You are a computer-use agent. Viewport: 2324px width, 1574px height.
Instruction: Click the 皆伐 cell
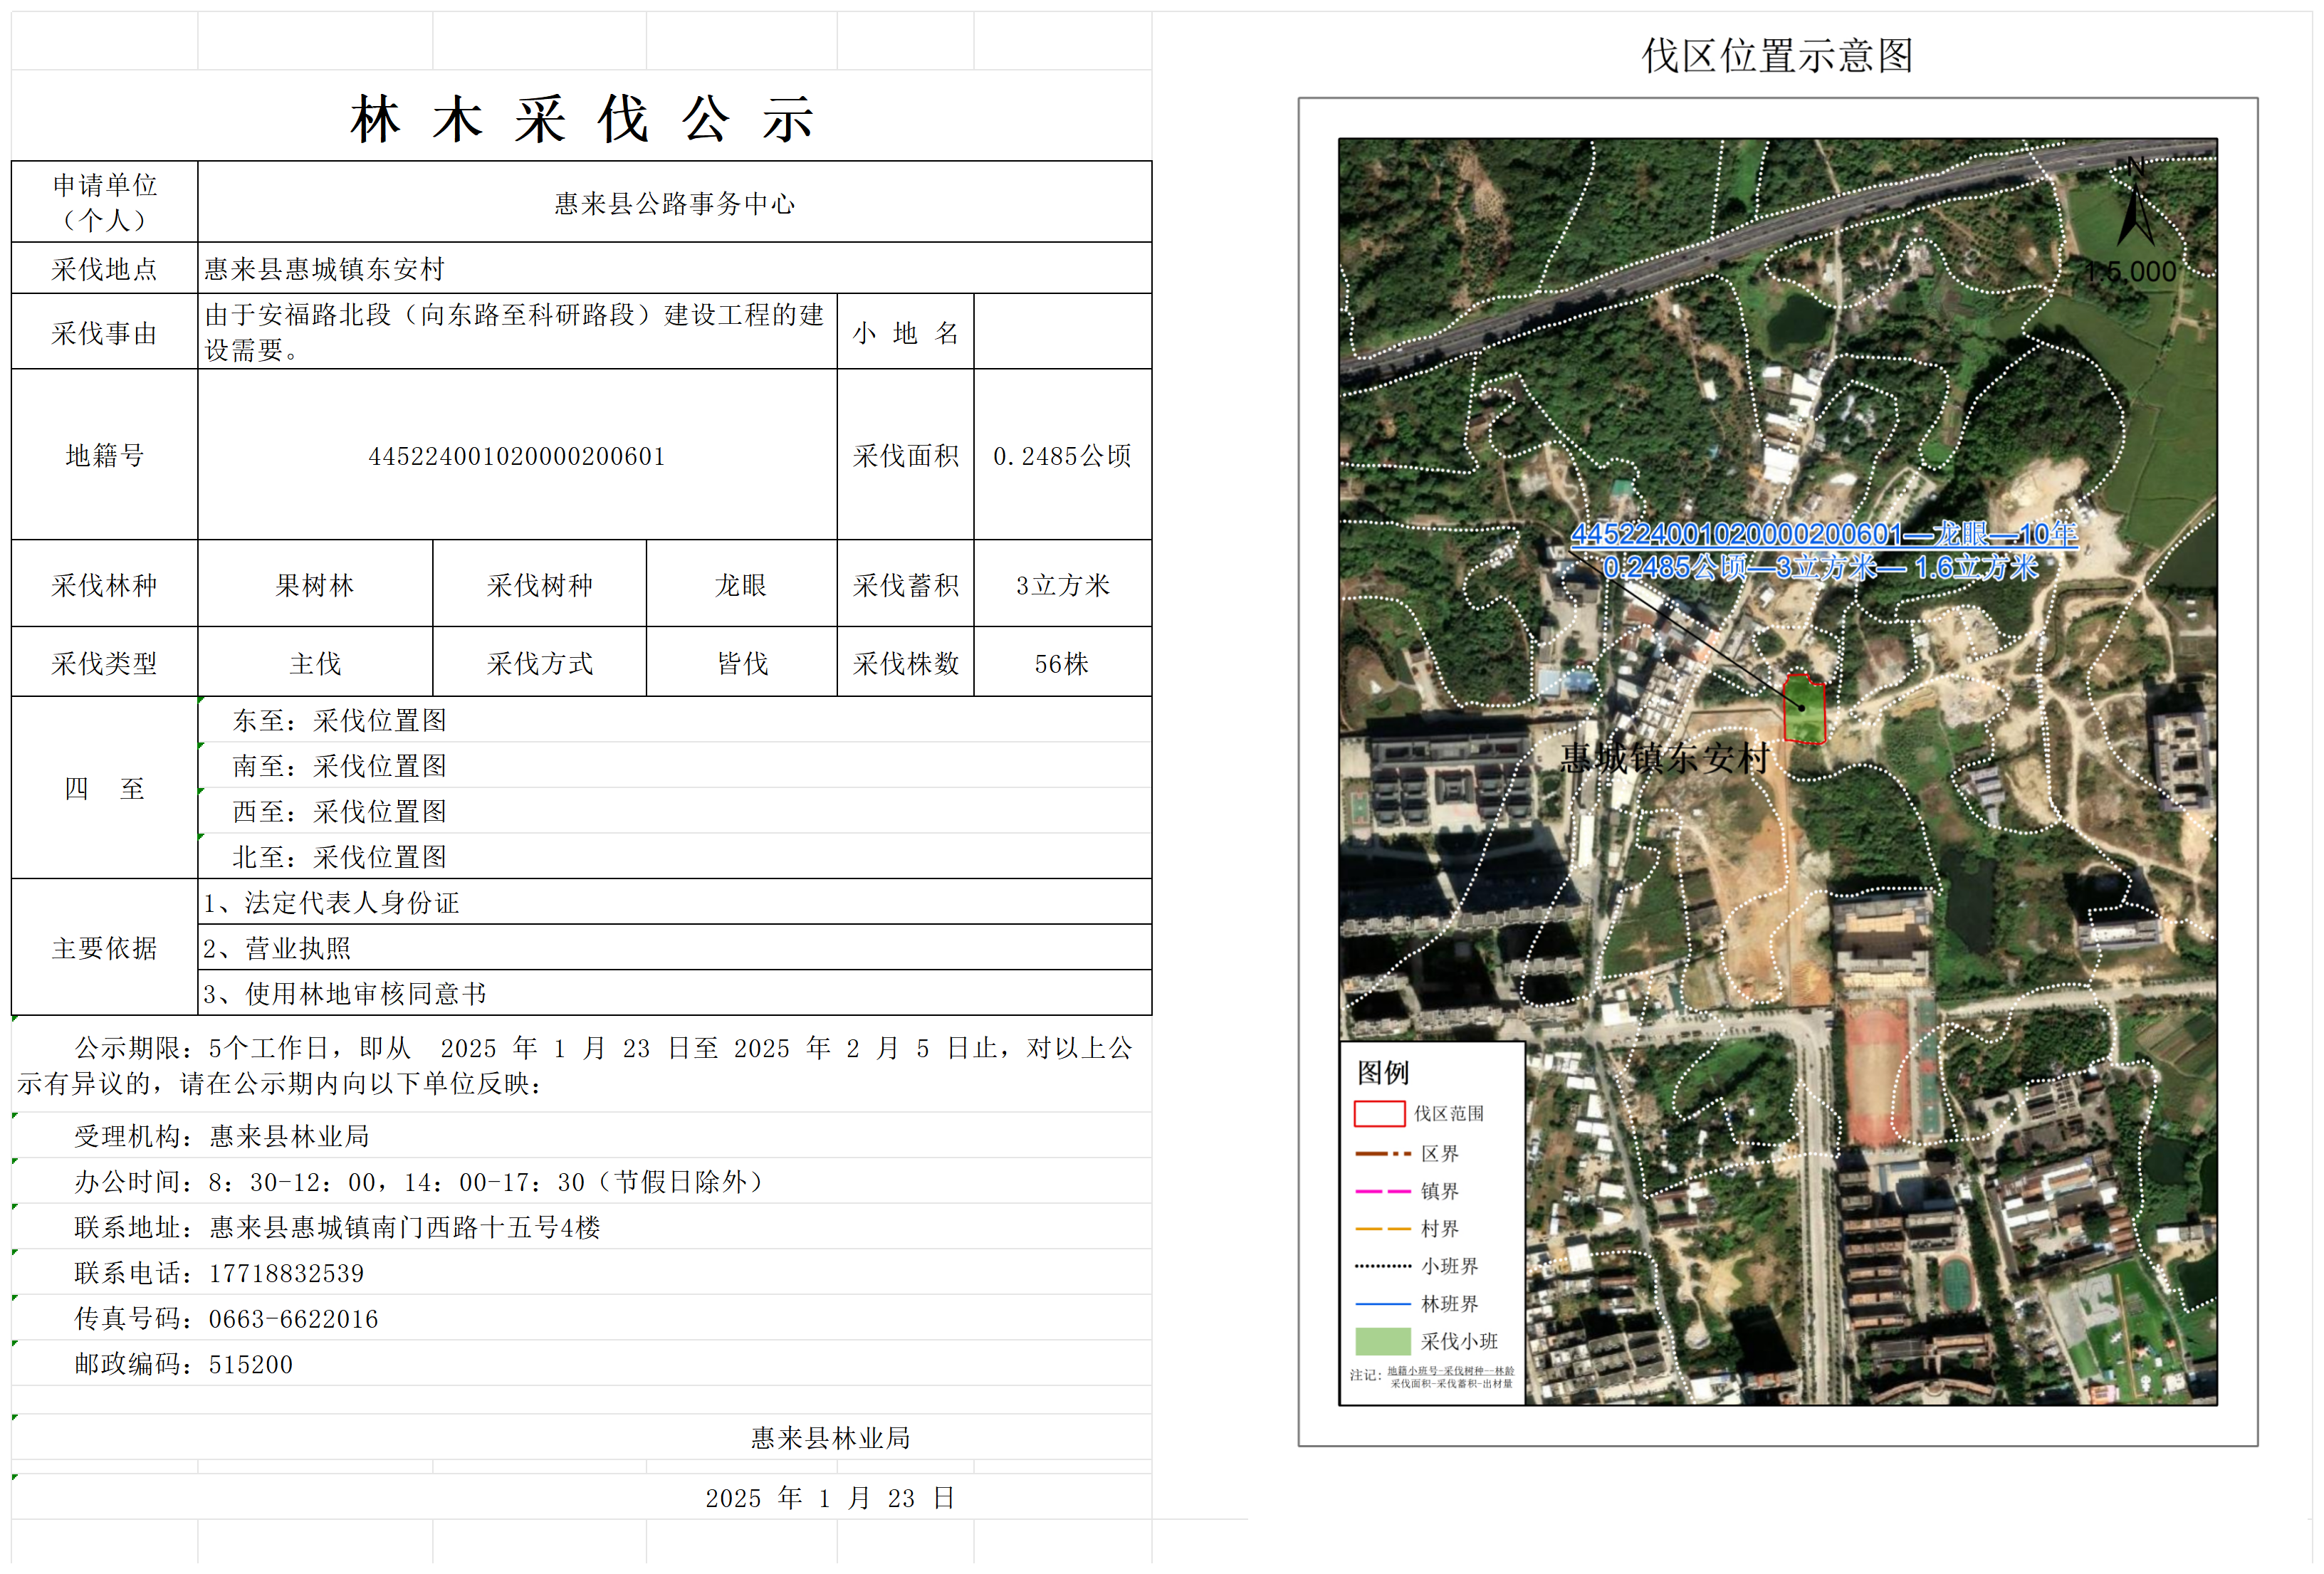(741, 662)
